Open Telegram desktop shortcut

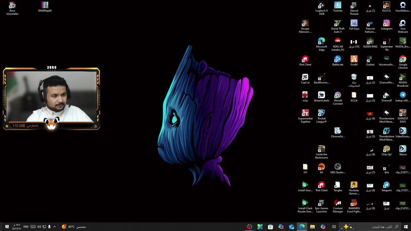(387, 187)
